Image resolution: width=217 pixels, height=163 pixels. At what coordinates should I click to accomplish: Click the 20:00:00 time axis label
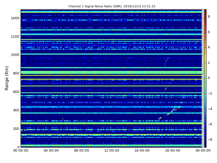[173, 151]
